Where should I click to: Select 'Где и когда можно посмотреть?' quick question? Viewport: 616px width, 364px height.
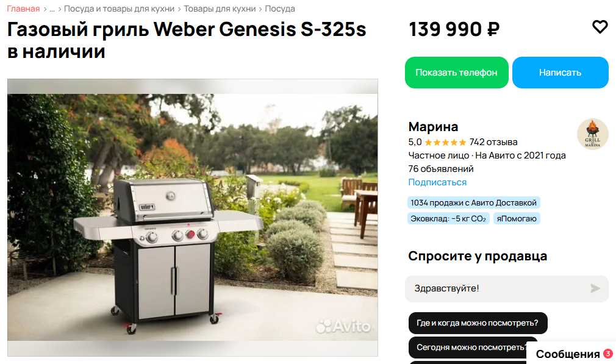click(x=478, y=323)
